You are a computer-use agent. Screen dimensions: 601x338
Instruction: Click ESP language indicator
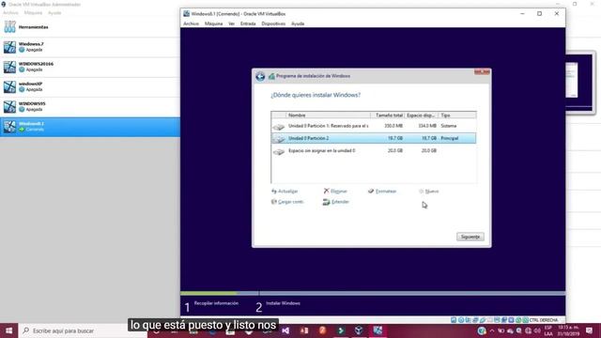[x=548, y=330]
